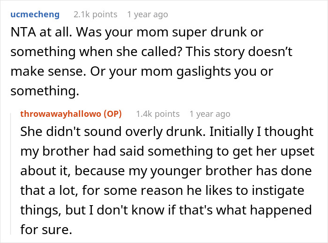The height and width of the screenshot is (243, 328).
Task: Click the line starting 'things, but I don't'
Action: 164,210
